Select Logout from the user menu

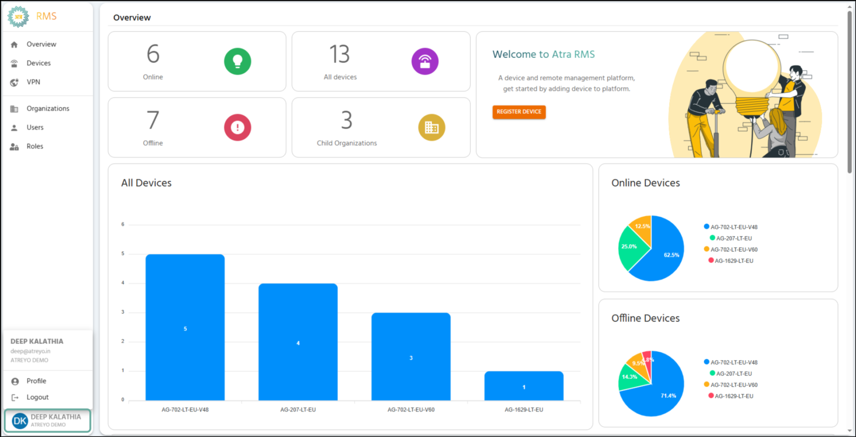[x=37, y=397]
